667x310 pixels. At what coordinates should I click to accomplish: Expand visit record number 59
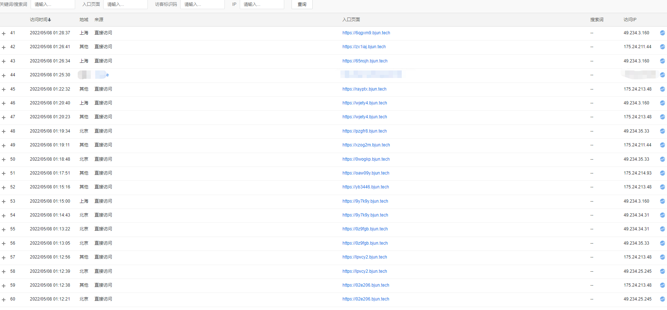(4, 286)
